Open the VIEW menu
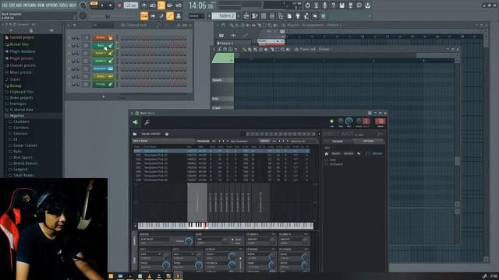The image size is (499, 280). (x=41, y=5)
